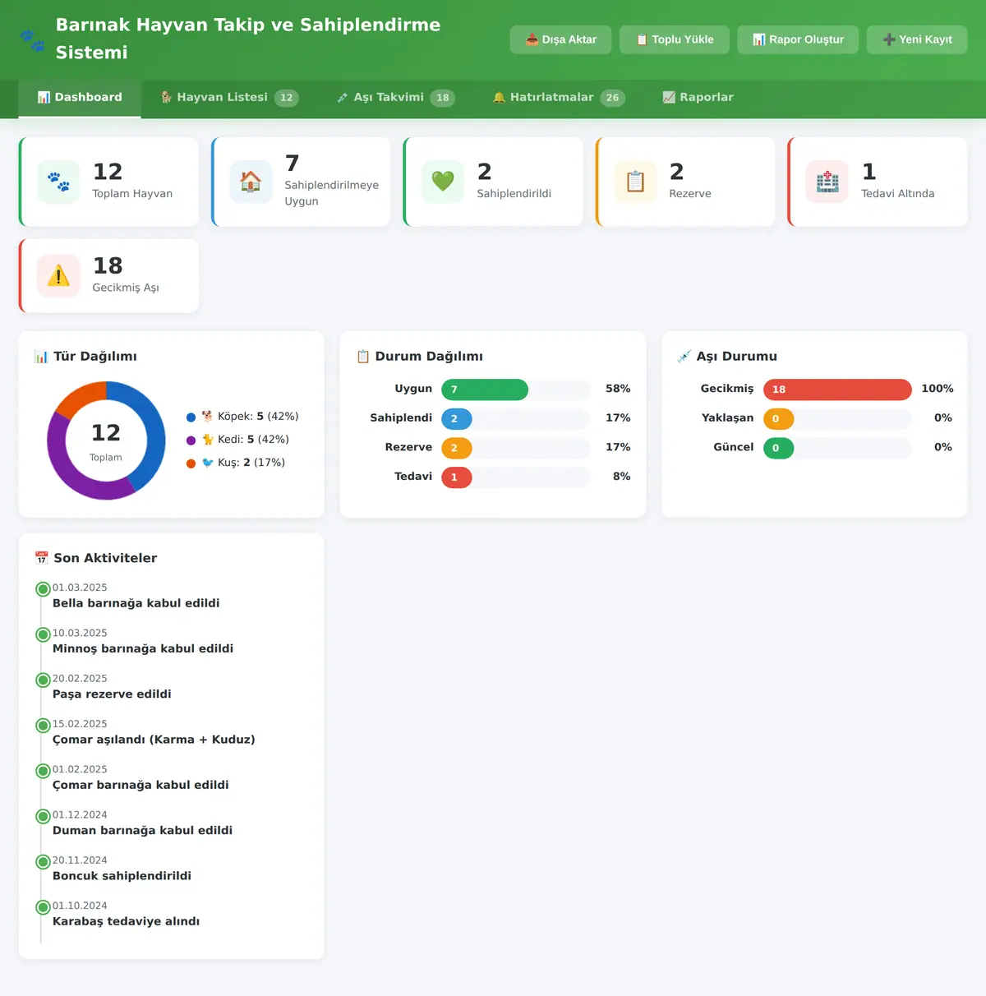Viewport: 986px width, 996px height.
Task: Click the Yeni Kayıt button
Action: coord(917,39)
